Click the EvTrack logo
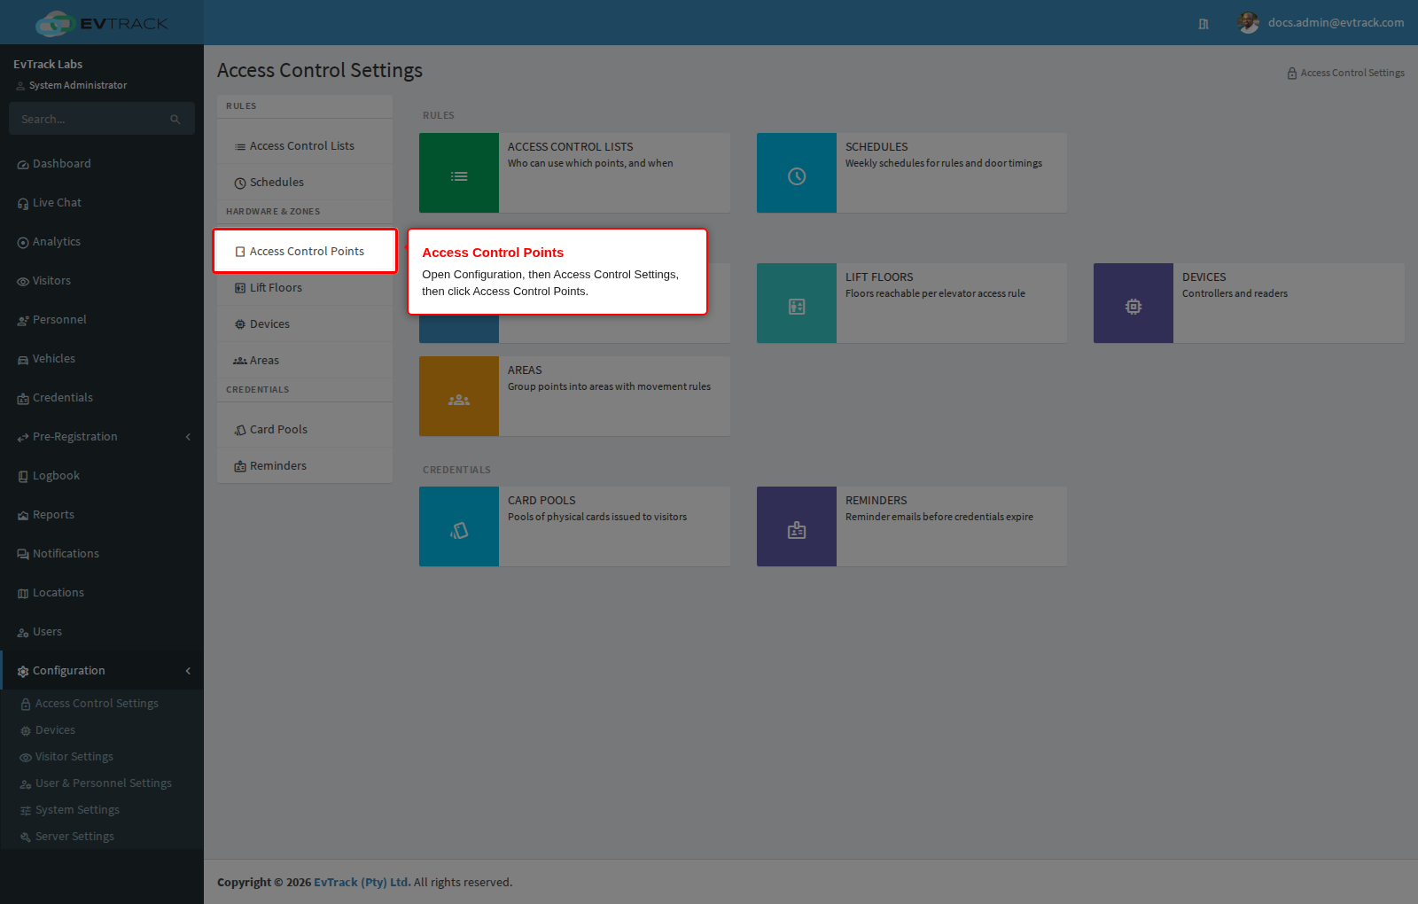This screenshot has width=1418, height=904. tap(102, 23)
